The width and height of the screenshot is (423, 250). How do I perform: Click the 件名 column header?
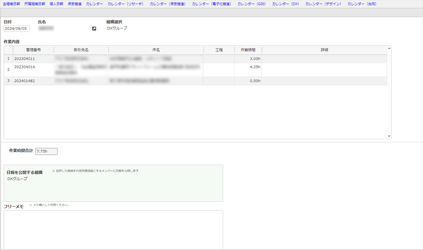[x=156, y=50]
